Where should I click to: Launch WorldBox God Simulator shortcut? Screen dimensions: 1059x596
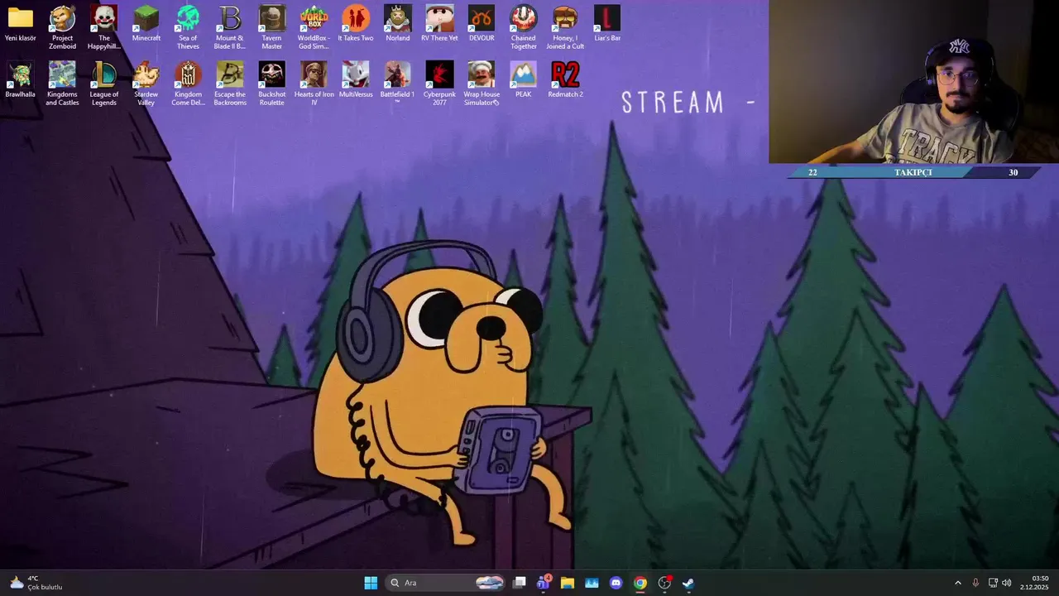click(314, 27)
